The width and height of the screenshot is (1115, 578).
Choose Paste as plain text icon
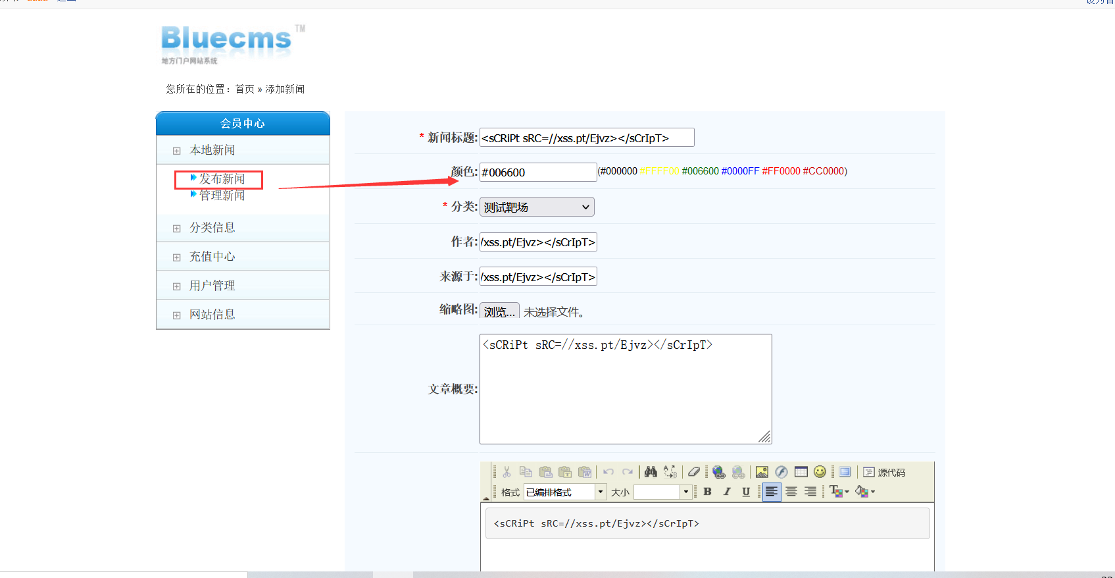click(x=565, y=472)
